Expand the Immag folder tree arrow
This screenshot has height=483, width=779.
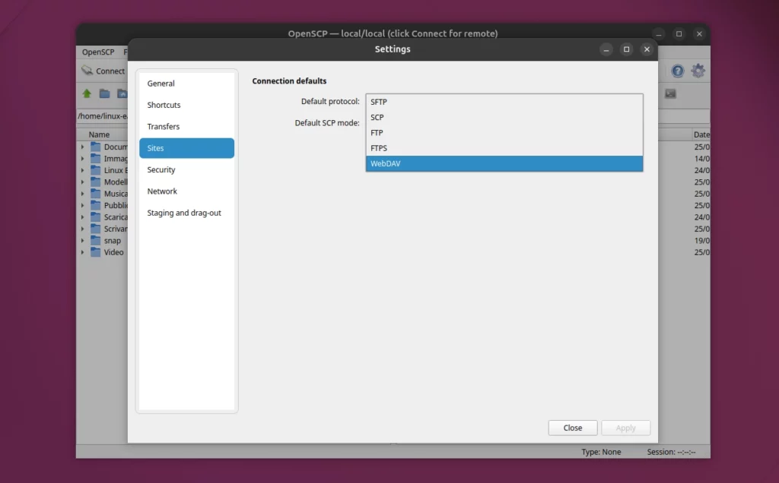(82, 159)
